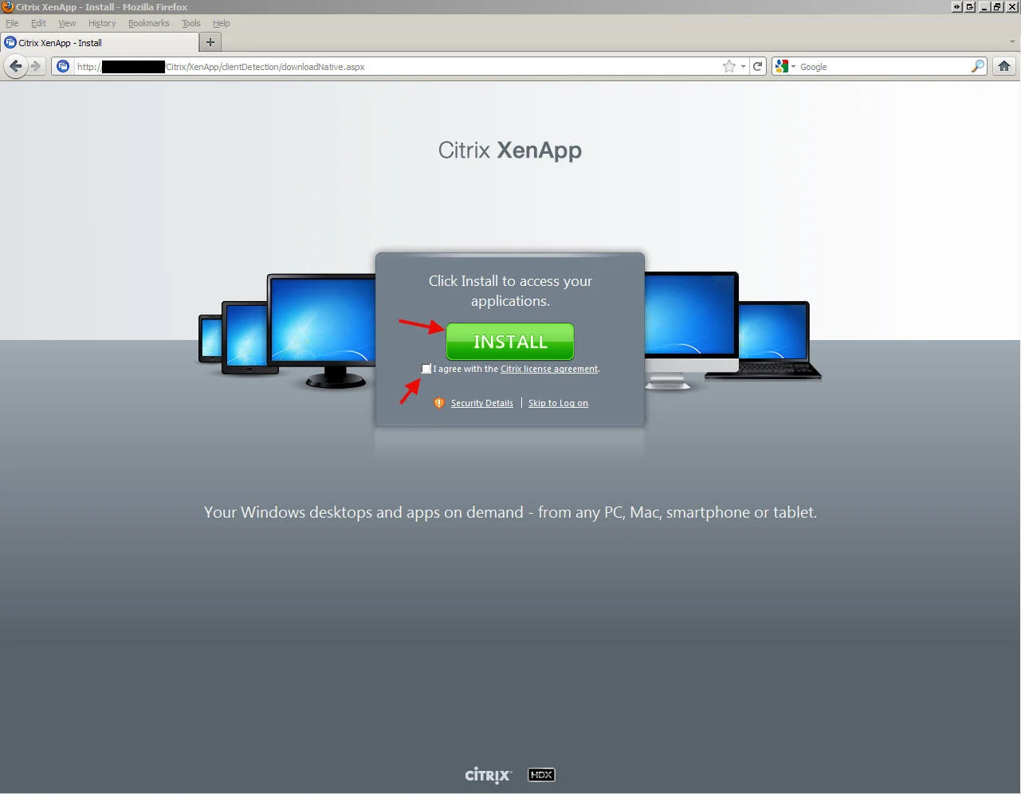The height and width of the screenshot is (794, 1021).
Task: Click the green INSTALL button
Action: click(x=510, y=342)
